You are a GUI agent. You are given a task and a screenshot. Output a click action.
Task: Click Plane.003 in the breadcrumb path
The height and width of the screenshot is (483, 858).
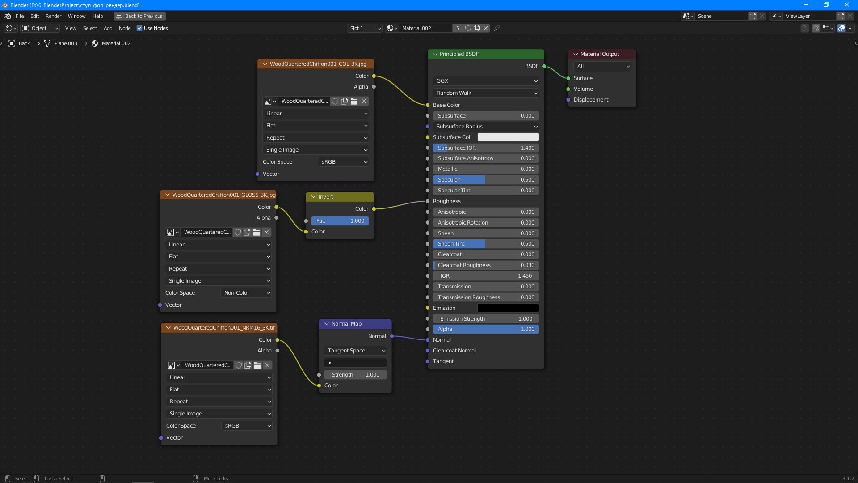pyautogui.click(x=65, y=43)
